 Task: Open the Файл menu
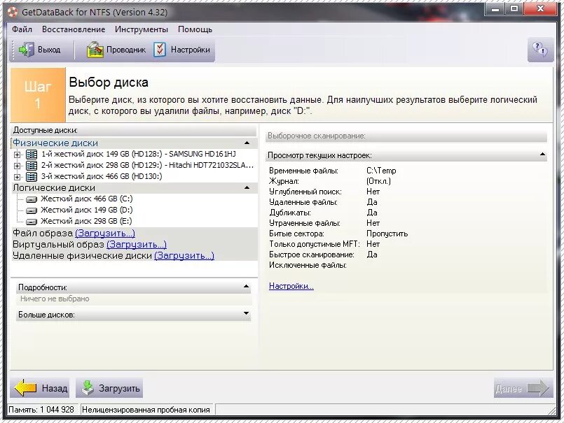point(22,29)
